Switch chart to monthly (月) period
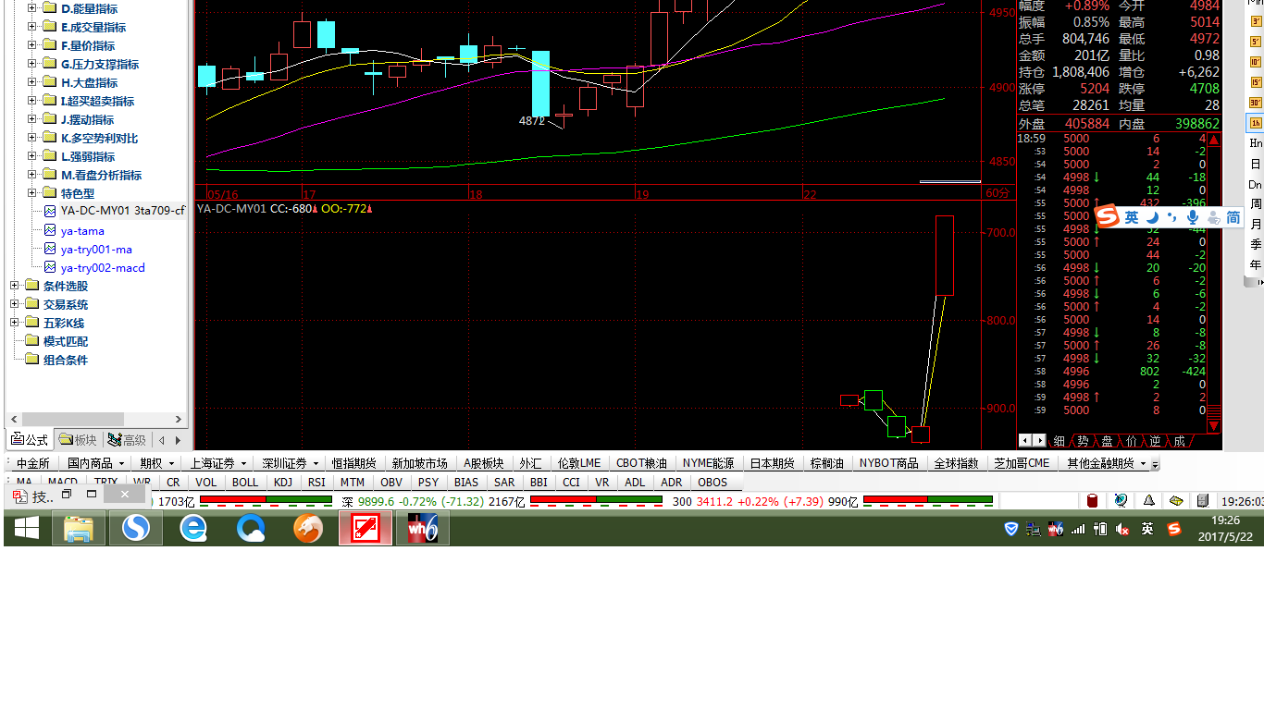1264x710 pixels. pos(1256,224)
